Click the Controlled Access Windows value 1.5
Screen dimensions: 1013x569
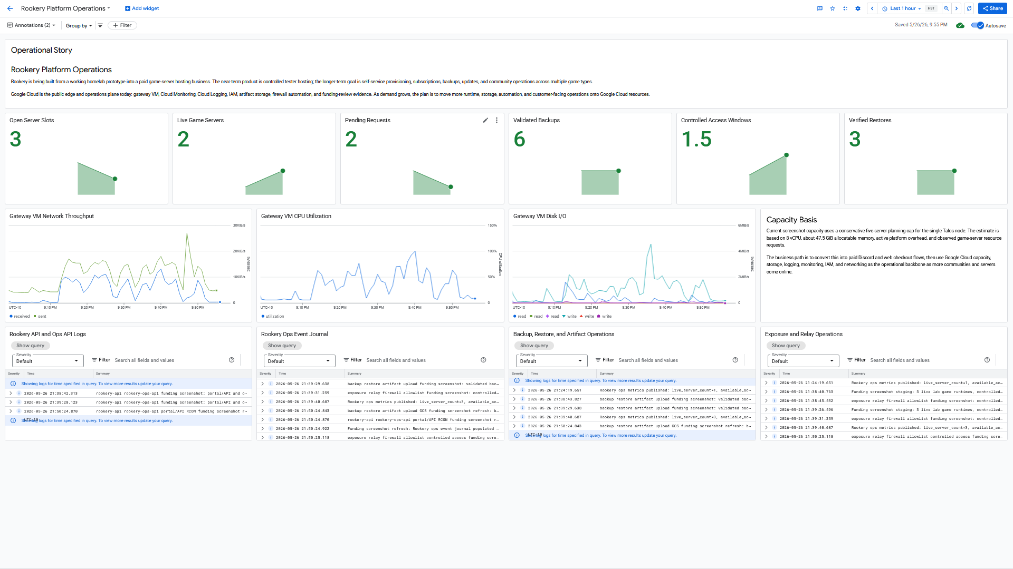pyautogui.click(x=696, y=139)
